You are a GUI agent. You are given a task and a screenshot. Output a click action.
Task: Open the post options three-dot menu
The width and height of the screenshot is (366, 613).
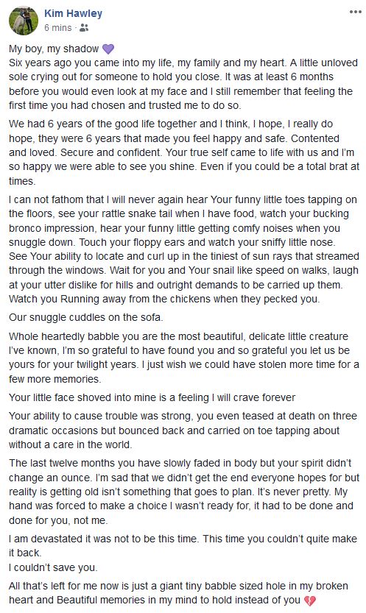[x=355, y=12]
